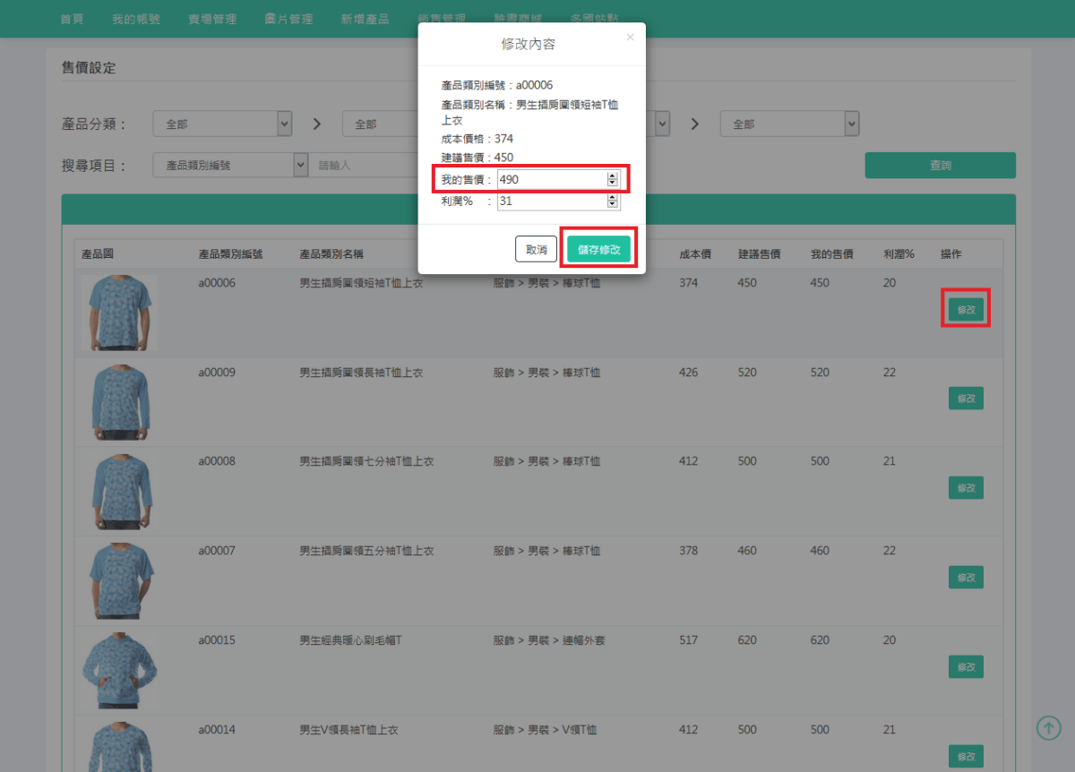Screen dimensions: 1075x772
Task: Click the 取消 cancel button
Action: (536, 249)
